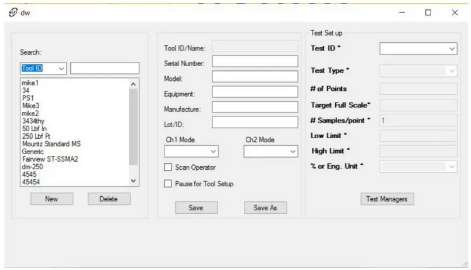Image resolution: width=471 pixels, height=270 pixels.
Task: Click the tool list scroll down arrow
Action: [x=133, y=181]
